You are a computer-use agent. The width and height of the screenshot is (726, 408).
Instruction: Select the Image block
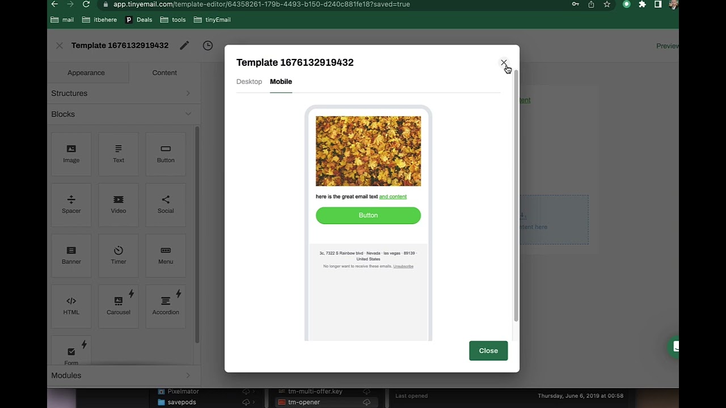pos(71,154)
